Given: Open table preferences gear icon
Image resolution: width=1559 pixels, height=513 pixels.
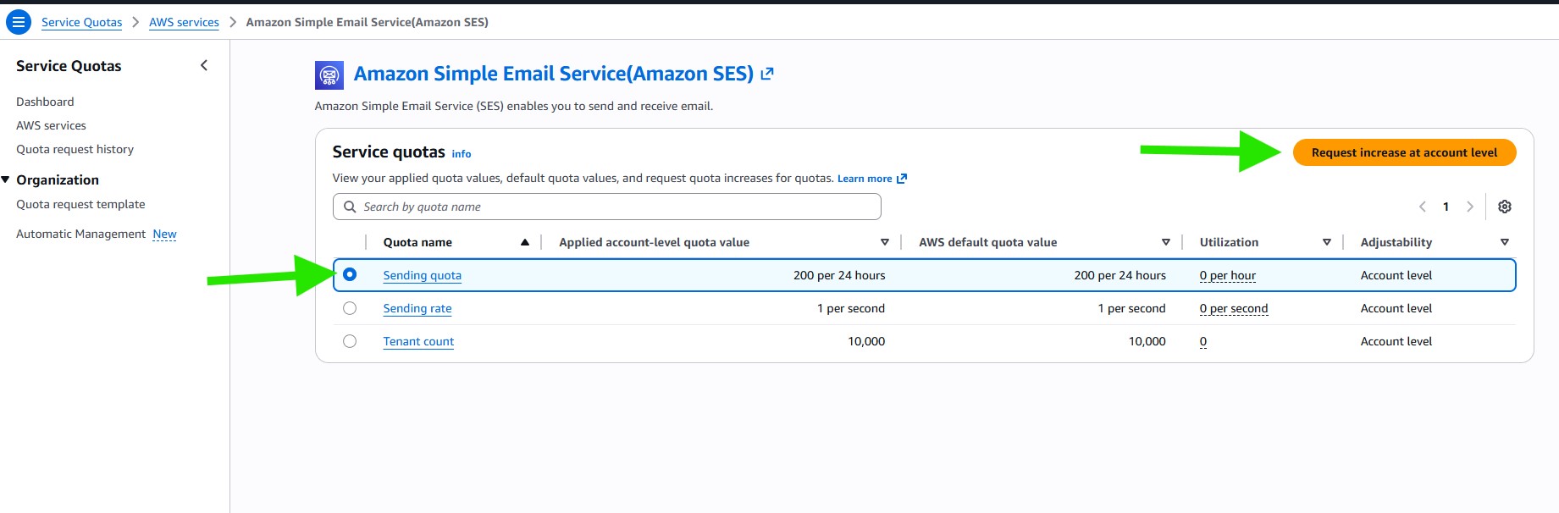Looking at the screenshot, I should click(x=1505, y=207).
